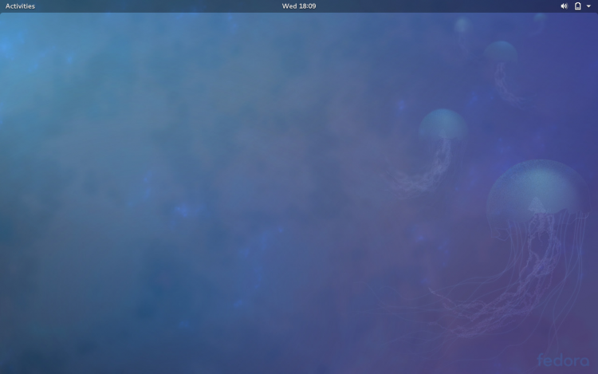
Task: Click the battery status icon
Action: coord(578,6)
